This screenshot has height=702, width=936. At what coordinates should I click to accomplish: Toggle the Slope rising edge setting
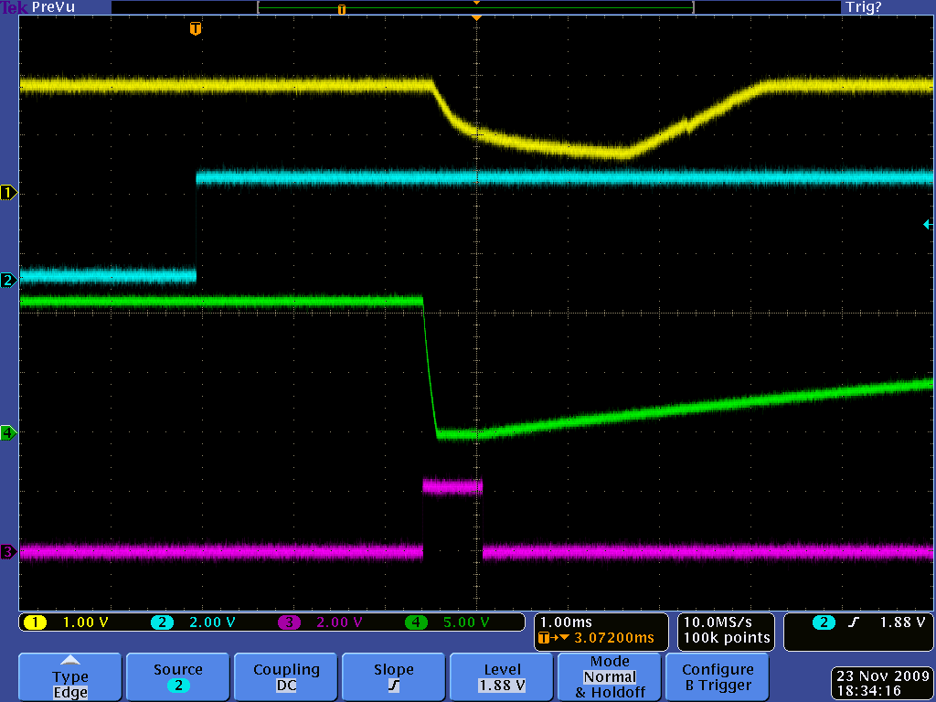(x=394, y=677)
